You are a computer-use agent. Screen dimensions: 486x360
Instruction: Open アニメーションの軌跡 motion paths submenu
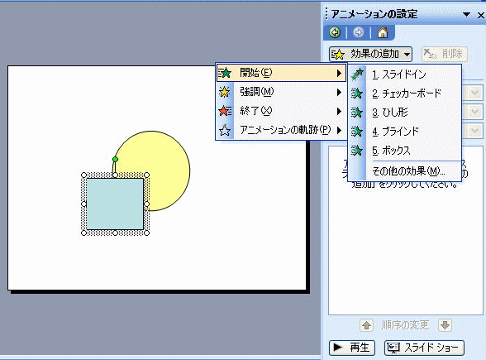(x=281, y=130)
